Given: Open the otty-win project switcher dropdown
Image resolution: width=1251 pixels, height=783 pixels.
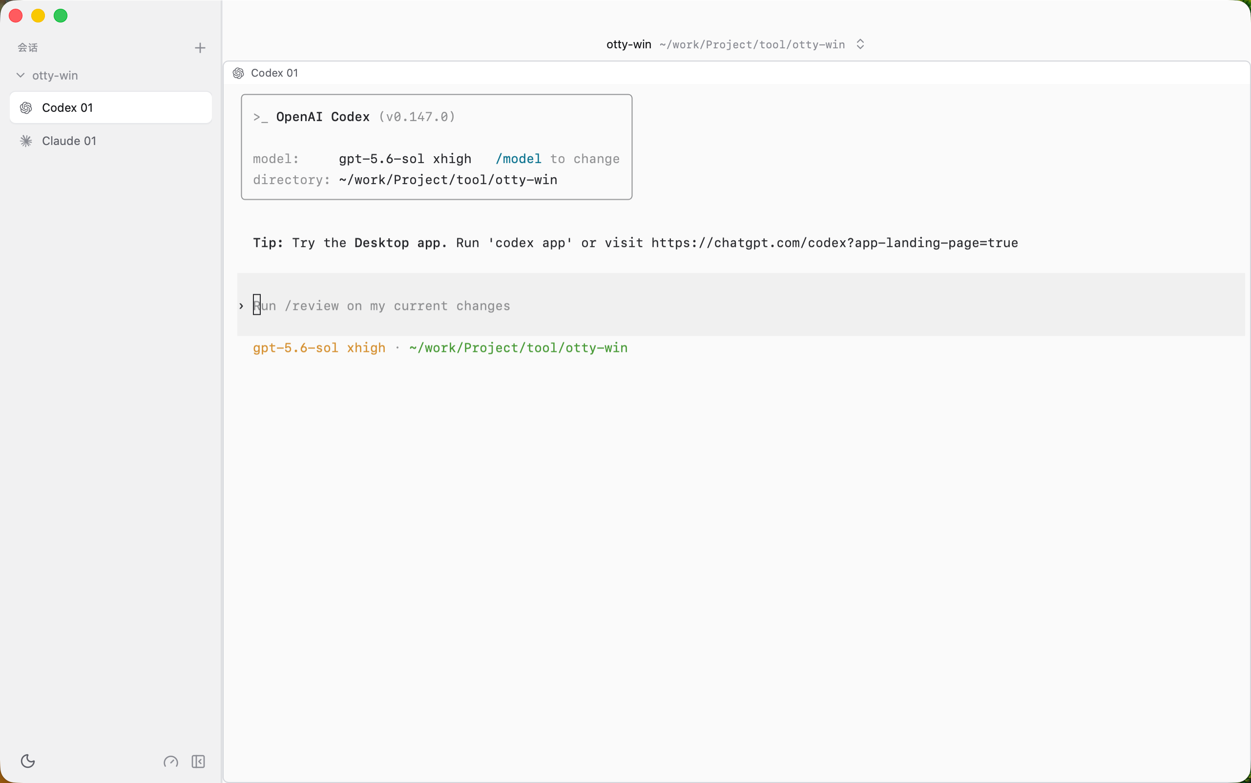Looking at the screenshot, I should [860, 44].
